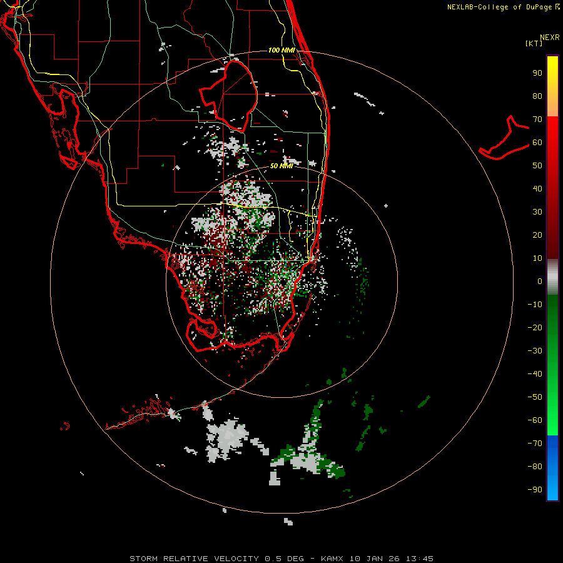Click the 10 value on the velocity scale
This screenshot has height=563, width=563.
coord(537,258)
